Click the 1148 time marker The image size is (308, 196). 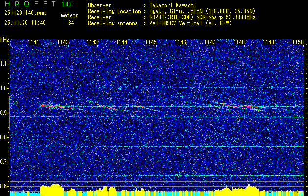(x=239, y=43)
